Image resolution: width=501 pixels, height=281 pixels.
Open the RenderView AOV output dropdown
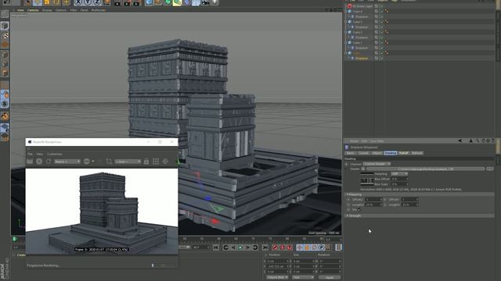67,162
